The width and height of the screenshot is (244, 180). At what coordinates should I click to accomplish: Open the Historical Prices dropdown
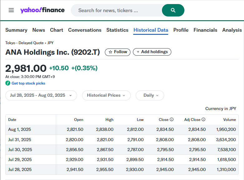[x=106, y=95]
